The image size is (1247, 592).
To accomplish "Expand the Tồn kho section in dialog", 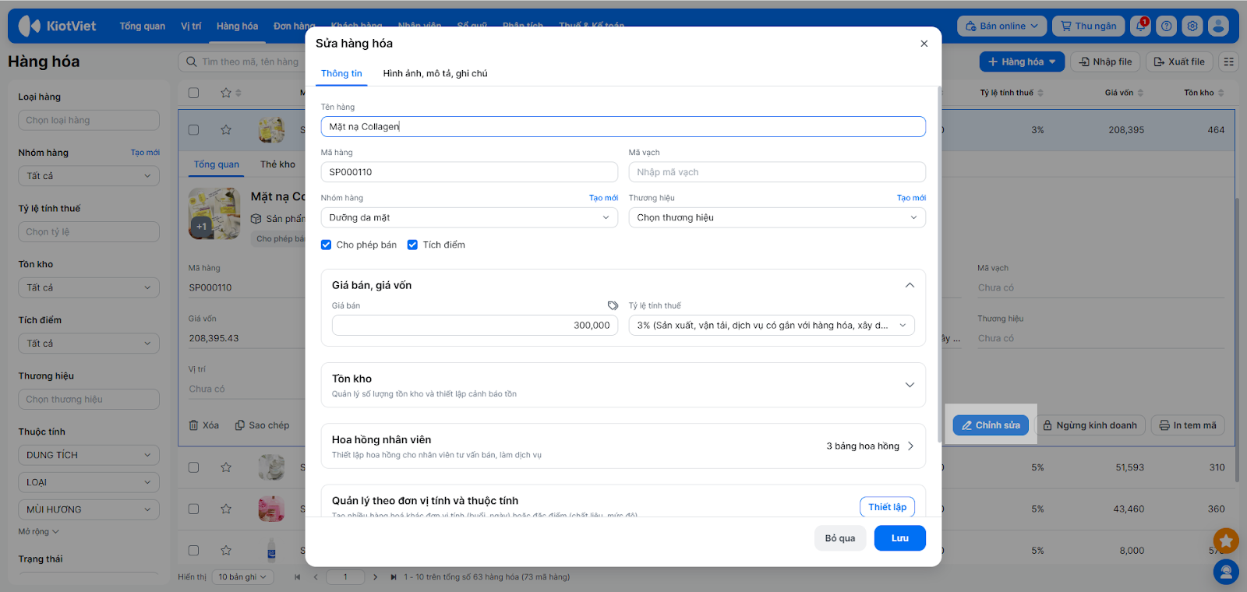I will tap(910, 385).
